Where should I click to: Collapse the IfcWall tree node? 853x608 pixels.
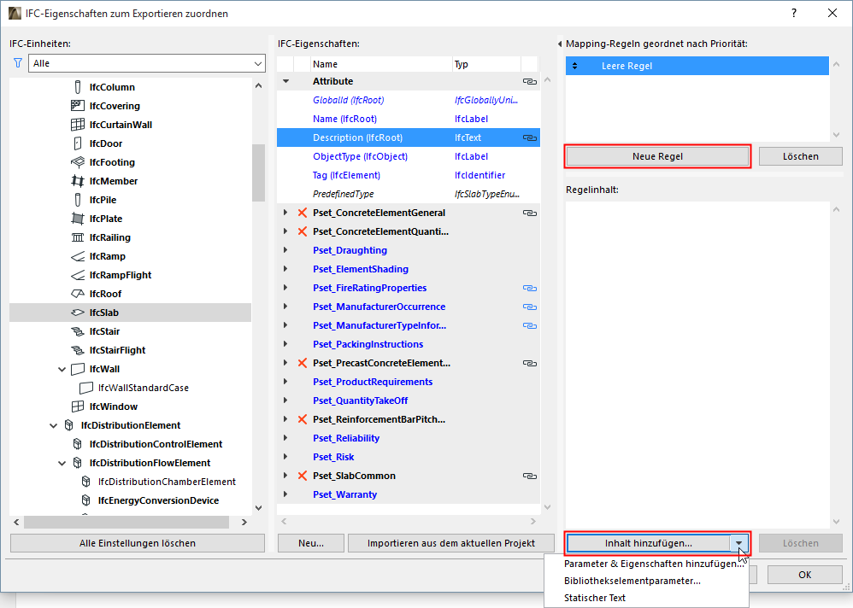(x=62, y=370)
